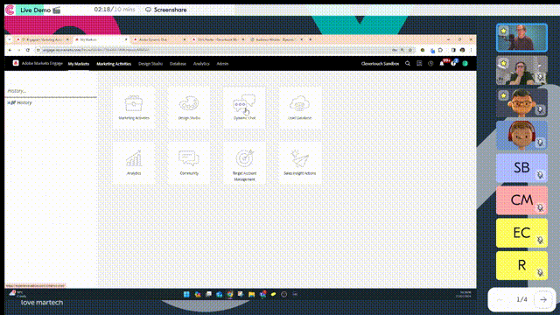Click the help icon with blue badge
The height and width of the screenshot is (315, 560).
coord(453,63)
